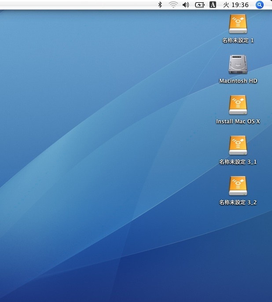Open Spotlight search magnifier

tap(260, 5)
